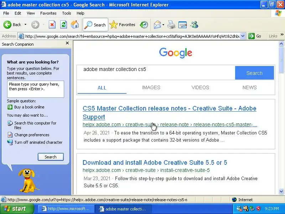The width and height of the screenshot is (285, 214).
Task: Click the red security shield tray icon
Action: point(258,209)
